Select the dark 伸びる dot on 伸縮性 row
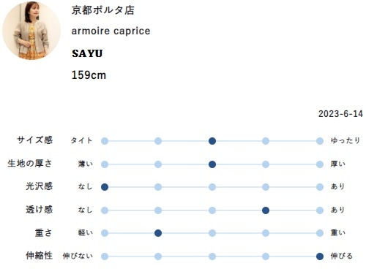The image size is (366, 274). click(x=320, y=256)
